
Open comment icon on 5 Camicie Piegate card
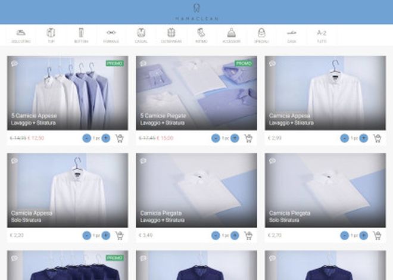(144, 63)
